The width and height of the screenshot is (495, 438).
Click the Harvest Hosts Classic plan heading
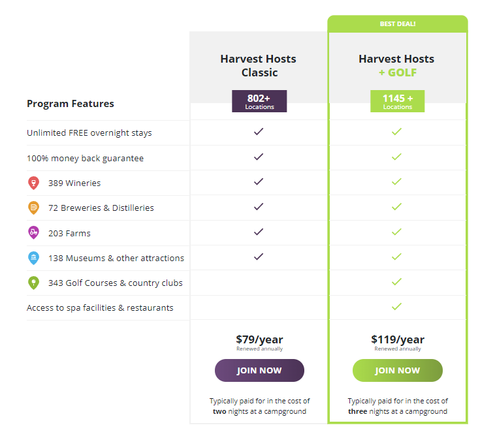point(259,65)
